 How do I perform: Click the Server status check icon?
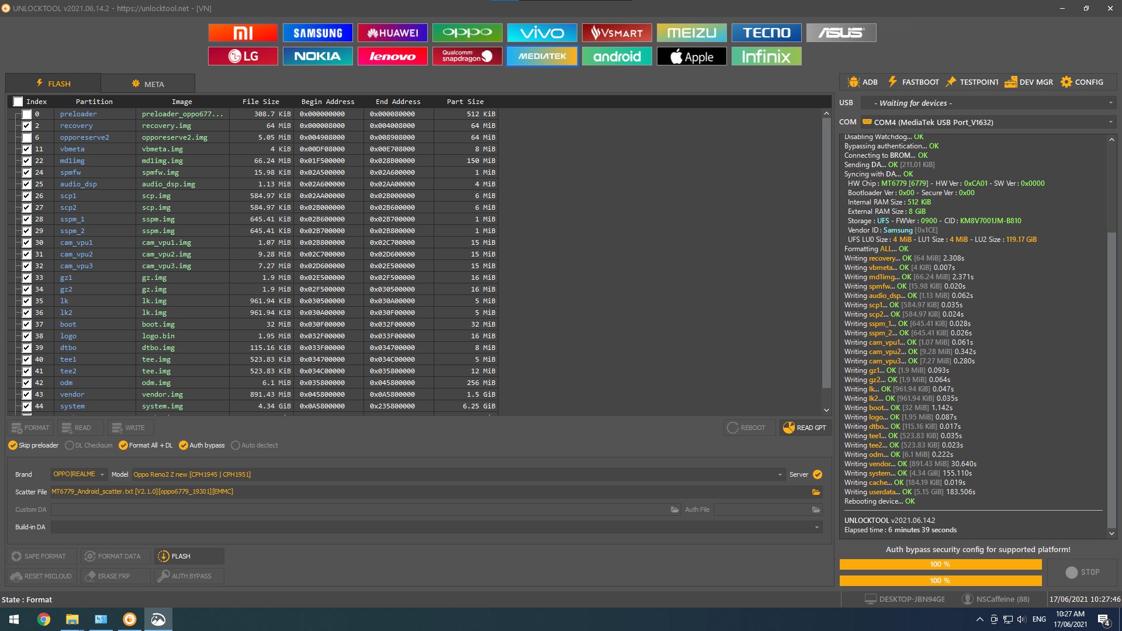[818, 474]
